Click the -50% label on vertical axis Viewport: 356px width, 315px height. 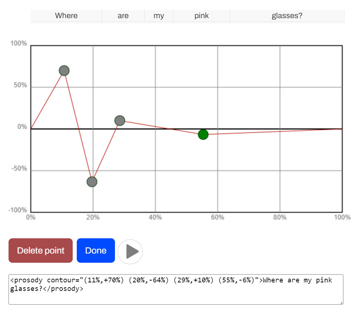tap(19, 169)
